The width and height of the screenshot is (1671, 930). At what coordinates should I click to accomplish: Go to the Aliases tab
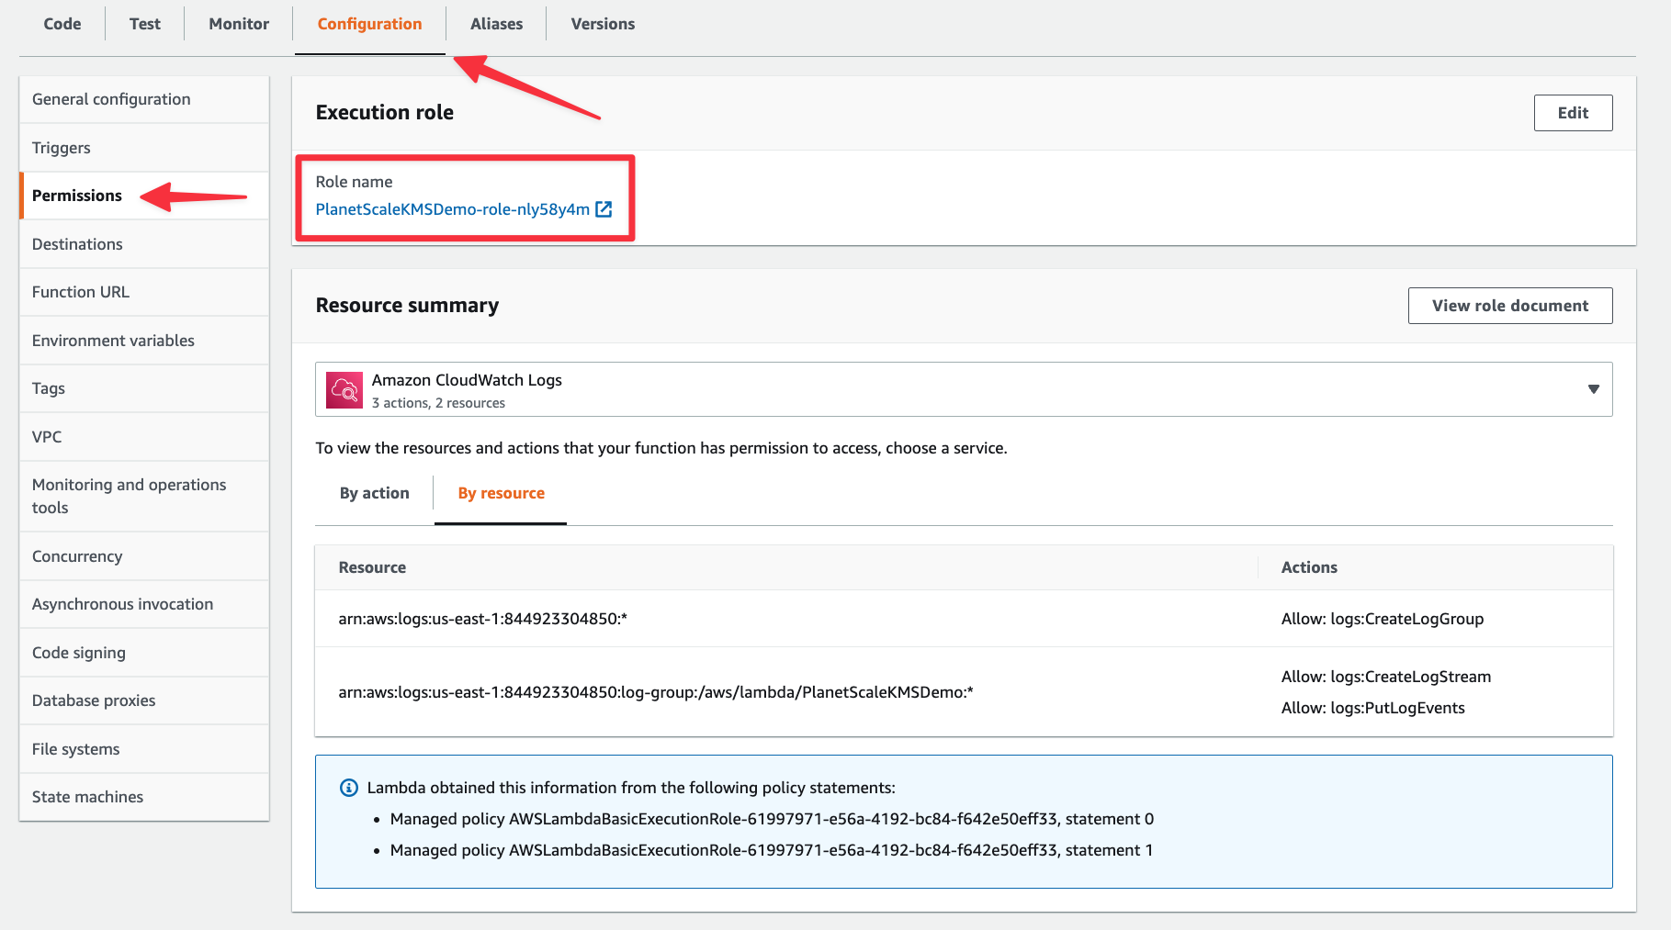tap(496, 24)
